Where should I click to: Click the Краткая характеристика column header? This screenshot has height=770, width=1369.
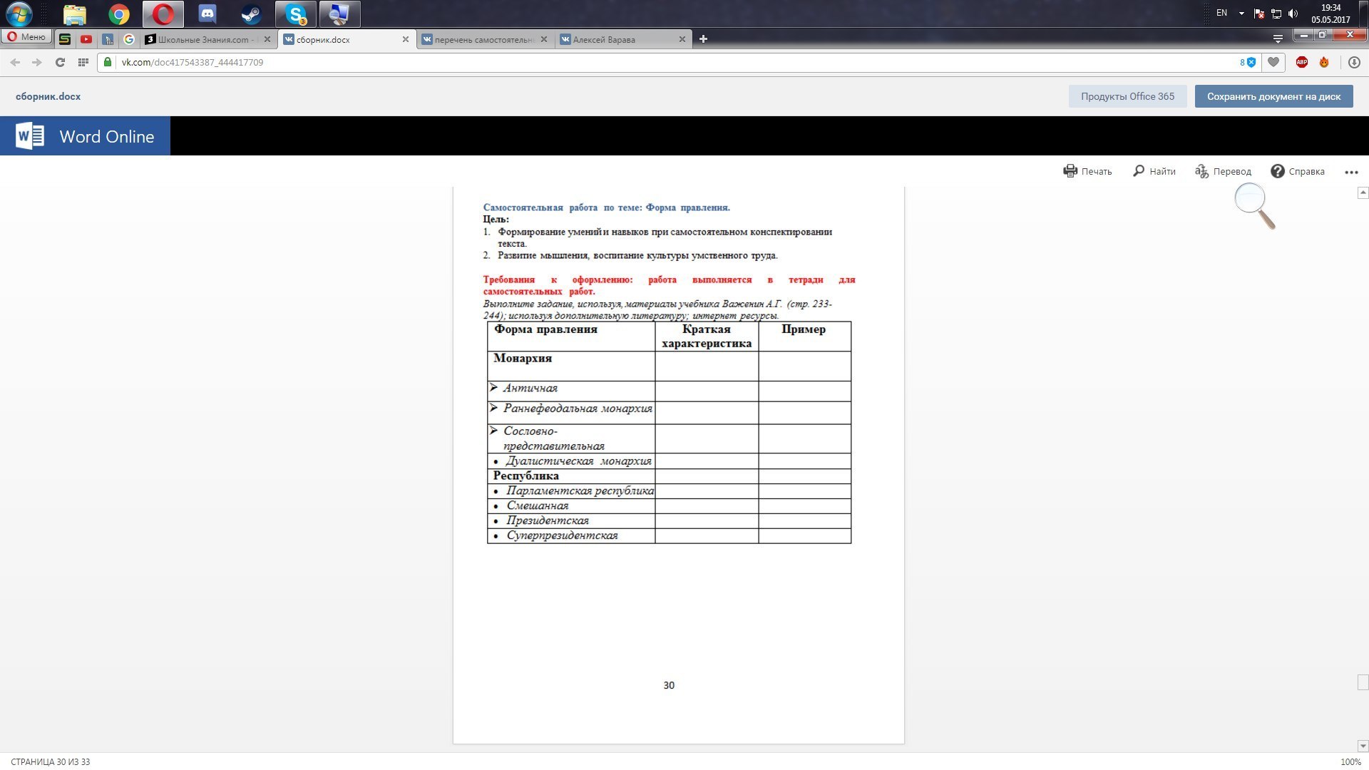click(x=707, y=337)
